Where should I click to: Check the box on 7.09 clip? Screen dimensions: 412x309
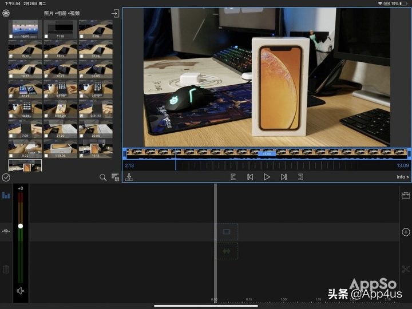[x=11, y=136]
